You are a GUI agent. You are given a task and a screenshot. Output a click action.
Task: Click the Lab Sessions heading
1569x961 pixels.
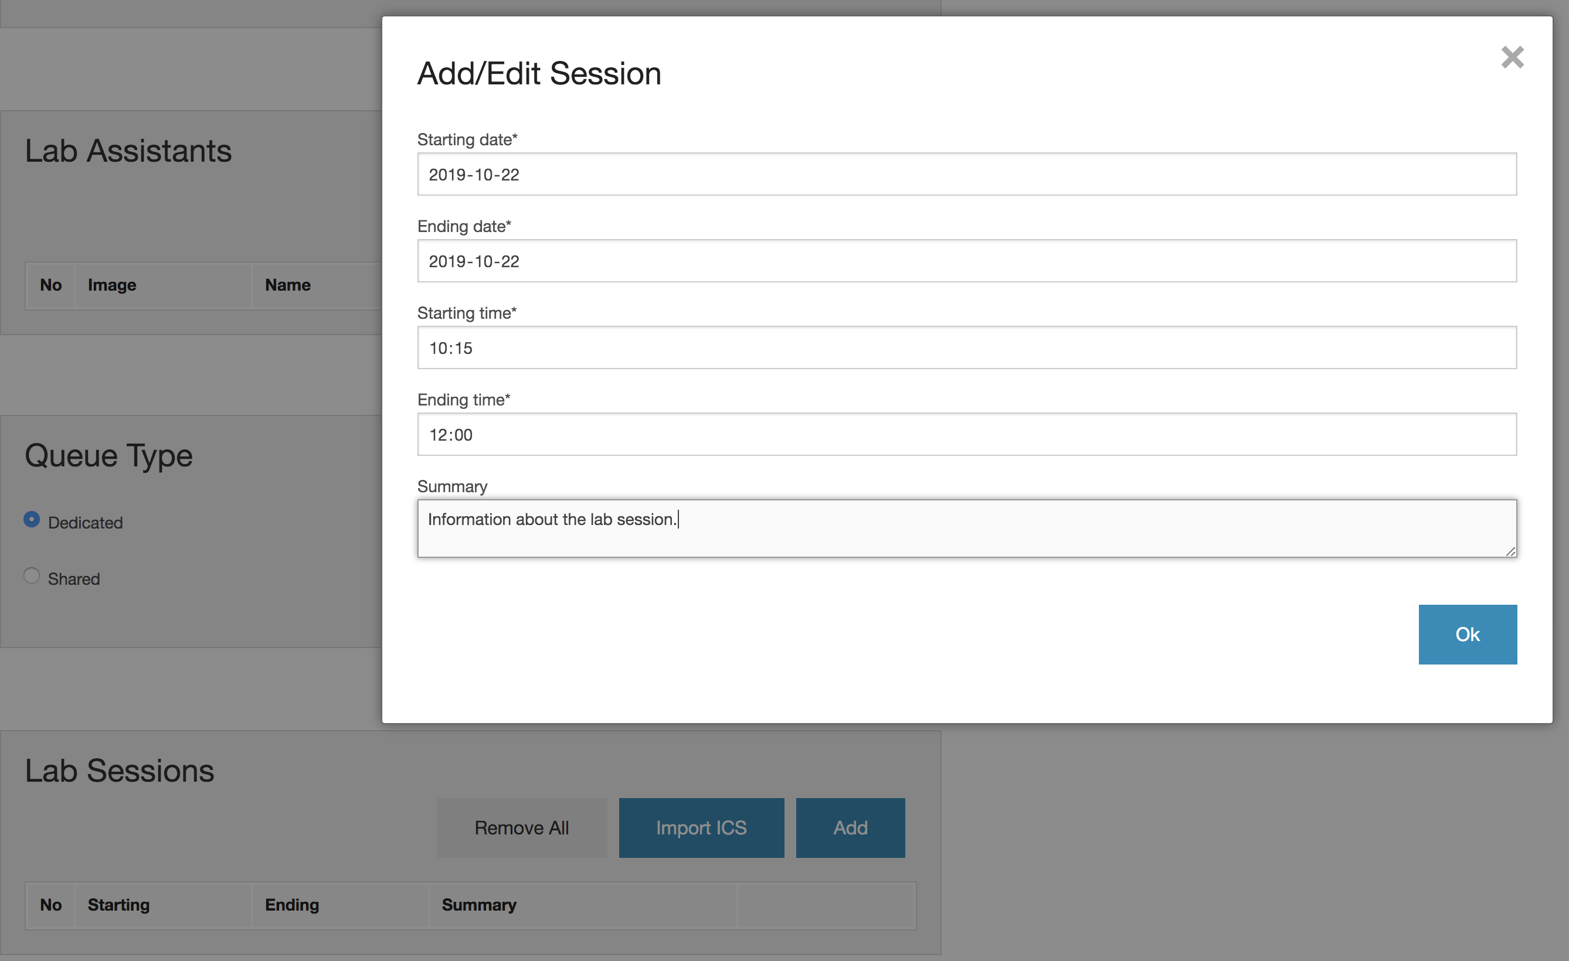pos(120,771)
